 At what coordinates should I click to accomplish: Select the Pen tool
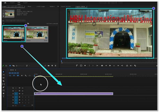(x=3, y=87)
